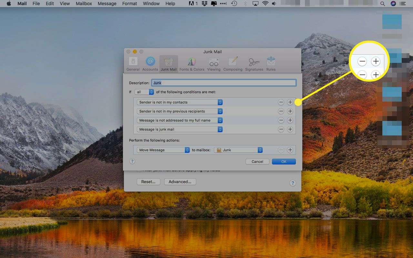The width and height of the screenshot is (413, 258).
Task: Expand 'Sender is not in my previous recipients' dropdown
Action: [x=179, y=111]
